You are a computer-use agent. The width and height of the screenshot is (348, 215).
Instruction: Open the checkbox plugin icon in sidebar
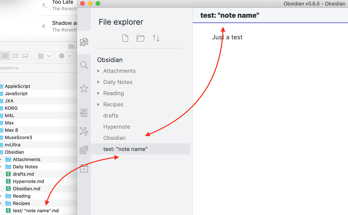[84, 168]
